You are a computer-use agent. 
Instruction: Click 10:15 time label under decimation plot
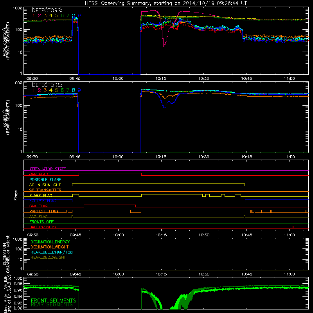coord(161,274)
